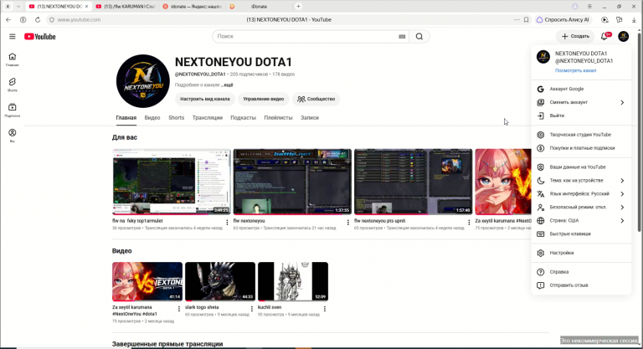Viewport: 643px width, 349px height.
Task: Open Shorts in the left sidebar
Action: coord(13,85)
